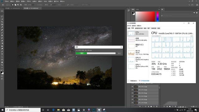
Task: Select the Lasso tool
Action: [2, 16]
